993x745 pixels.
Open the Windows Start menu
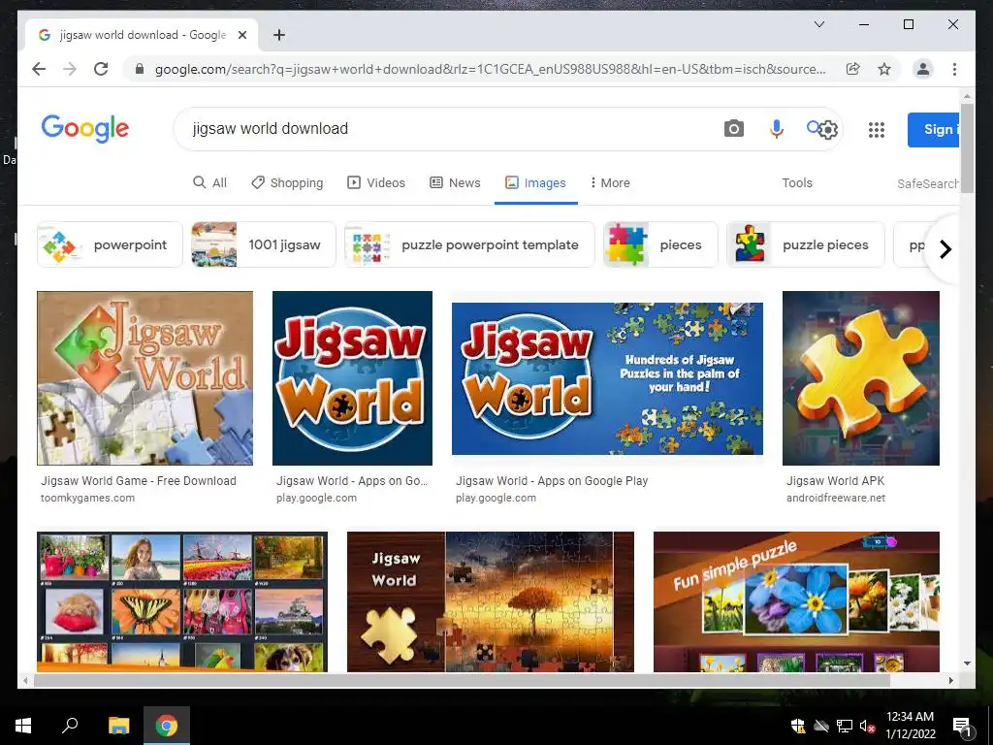click(x=23, y=726)
